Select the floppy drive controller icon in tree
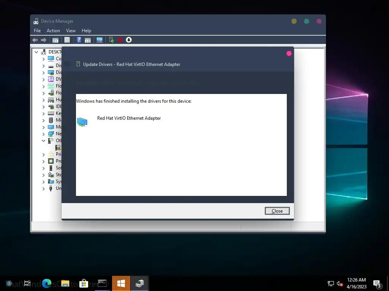The width and height of the screenshot is (389, 291). [51, 93]
